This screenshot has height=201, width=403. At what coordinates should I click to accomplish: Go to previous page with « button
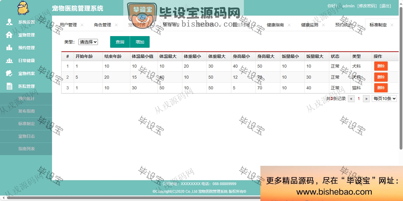[x=351, y=99]
